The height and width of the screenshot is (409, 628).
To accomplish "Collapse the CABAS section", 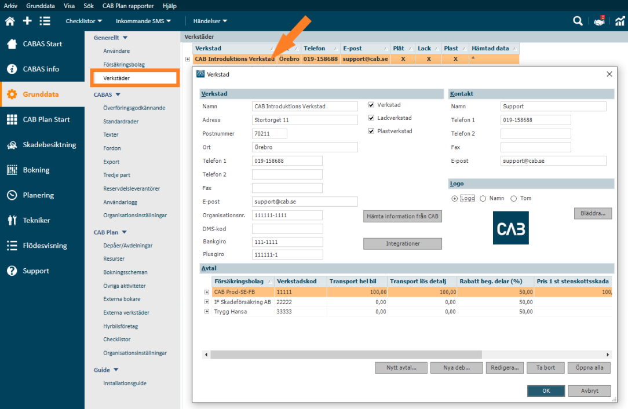I will 118,94.
